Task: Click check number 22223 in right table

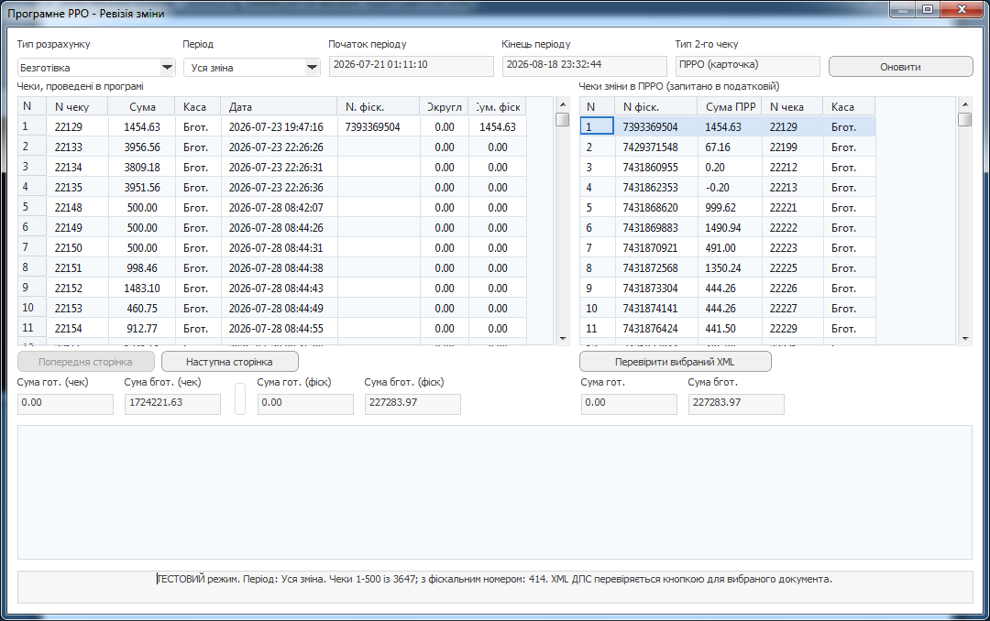Action: click(x=792, y=248)
